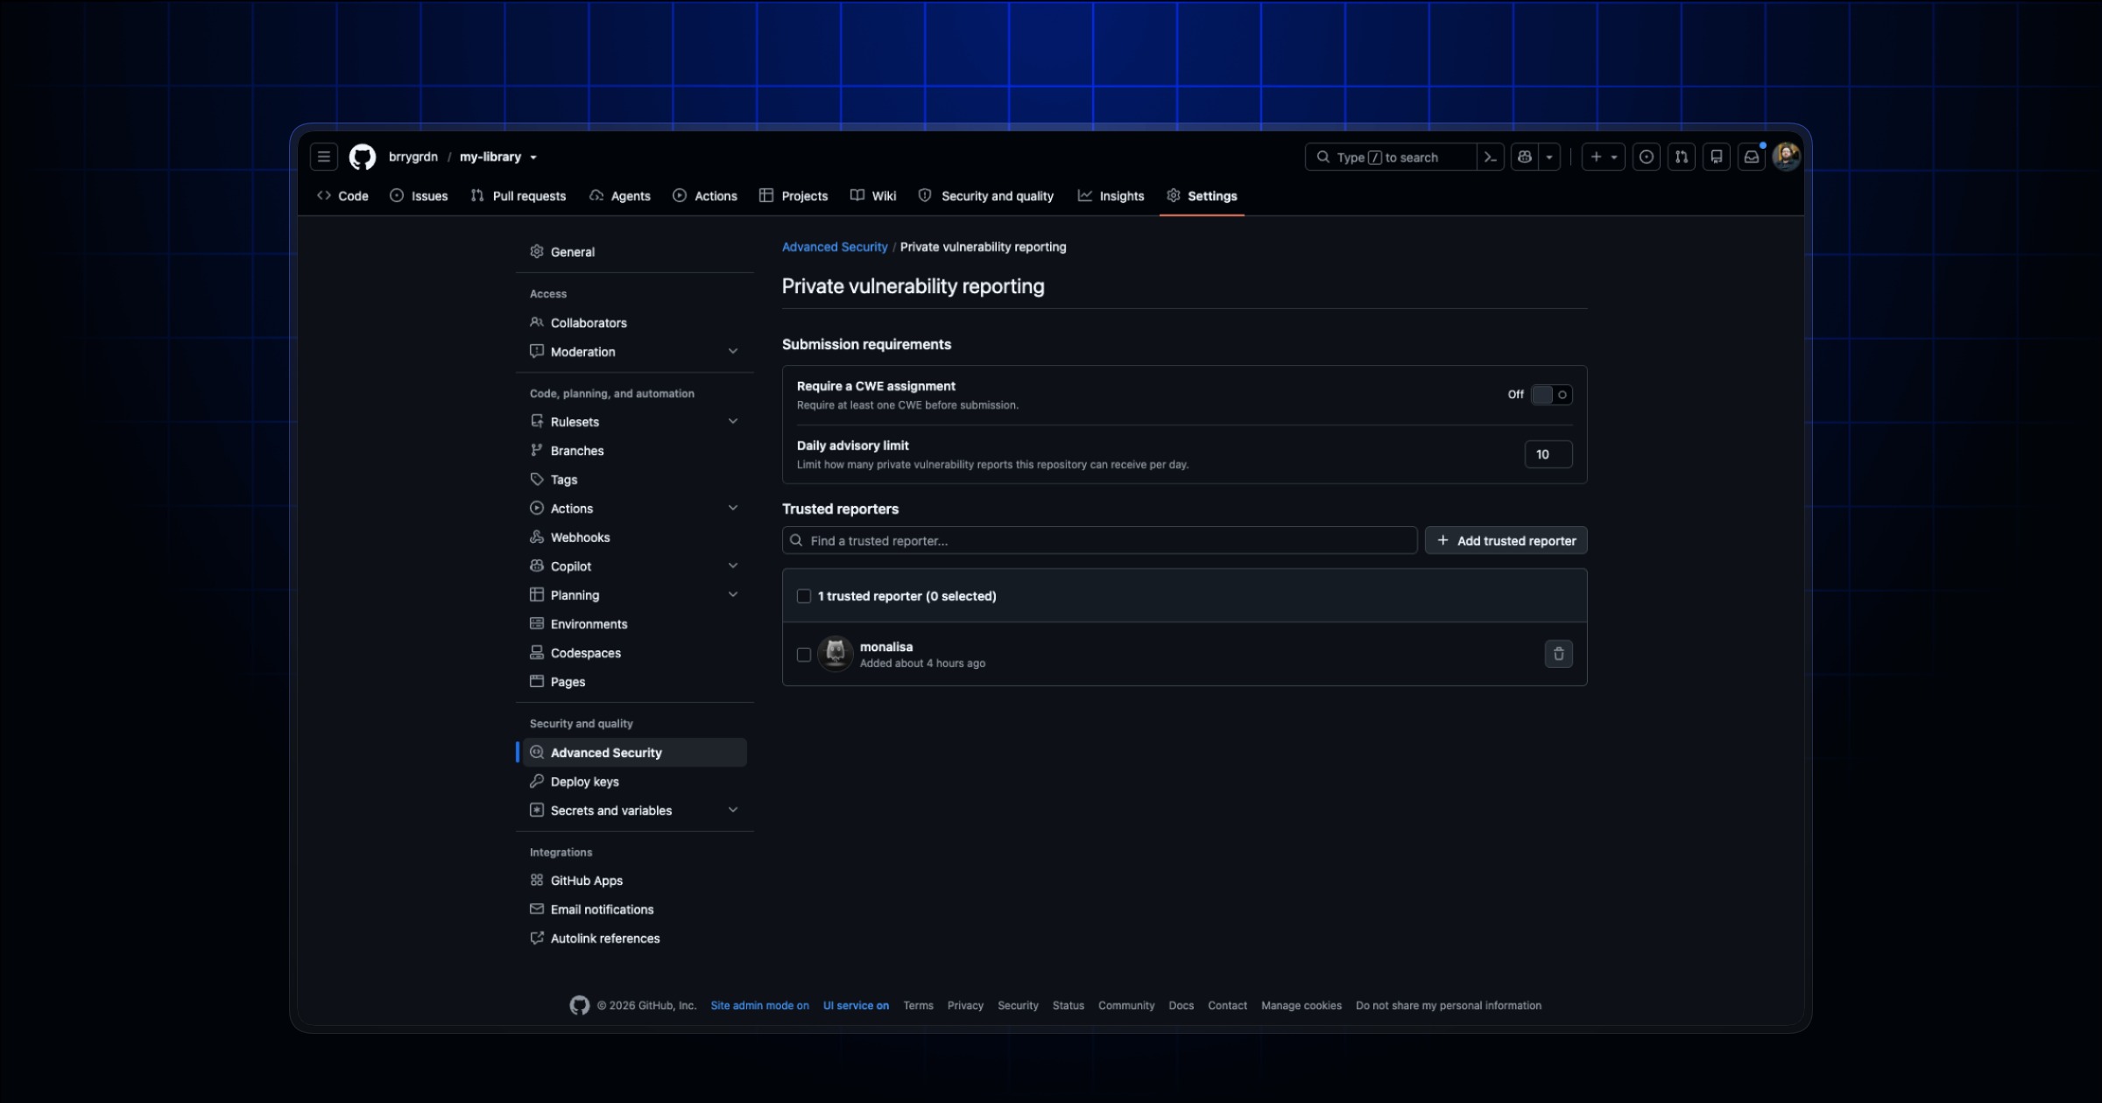Expand the Planning section
The width and height of the screenshot is (2102, 1103).
click(x=635, y=595)
